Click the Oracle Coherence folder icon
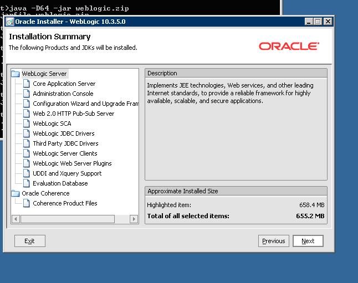The height and width of the screenshot is (283, 358). coord(16,193)
